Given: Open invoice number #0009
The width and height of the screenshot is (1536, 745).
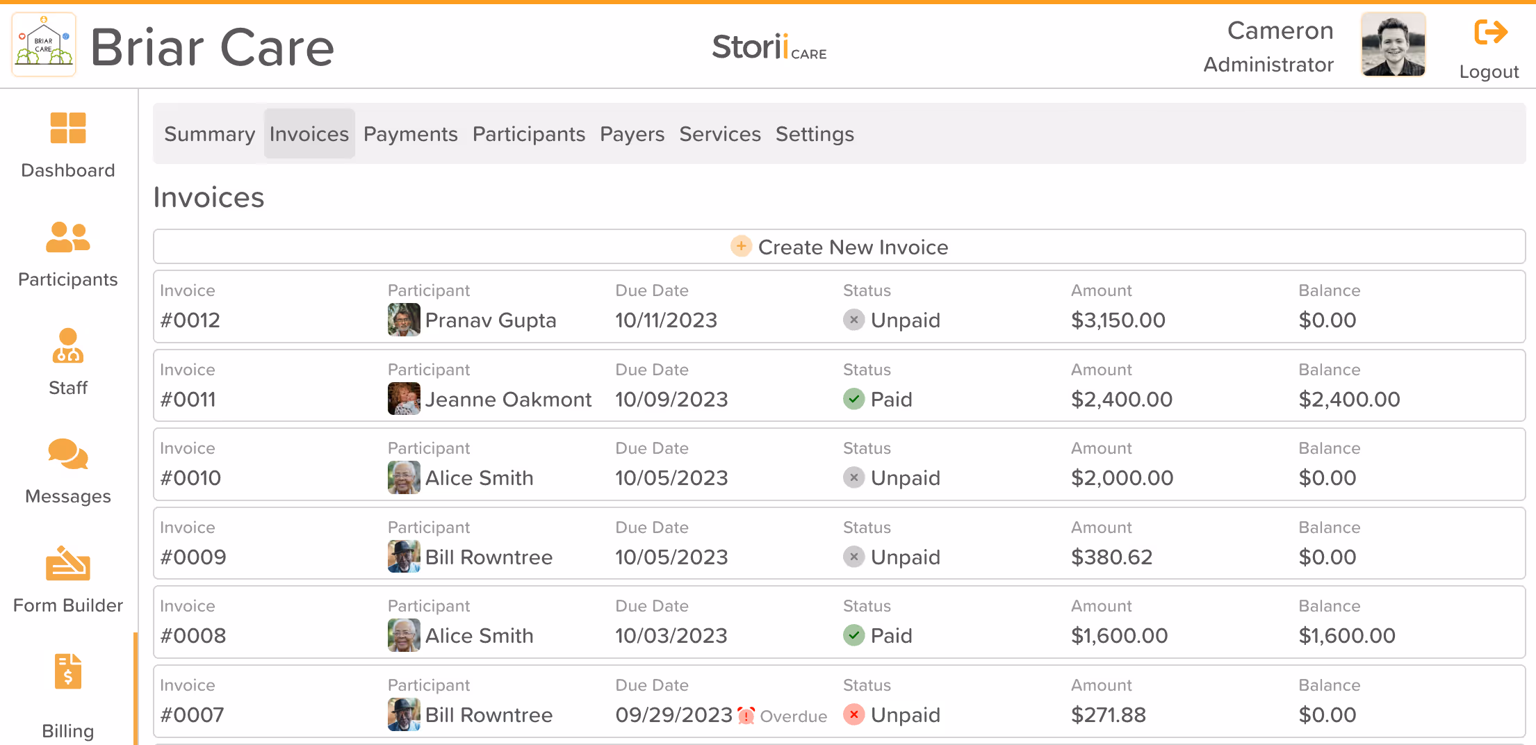Looking at the screenshot, I should [x=193, y=557].
